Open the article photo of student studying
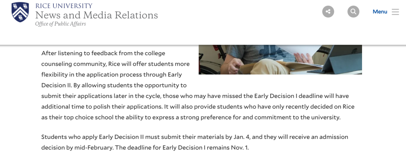Image resolution: width=406 pixels, height=157 pixels. coord(280,60)
